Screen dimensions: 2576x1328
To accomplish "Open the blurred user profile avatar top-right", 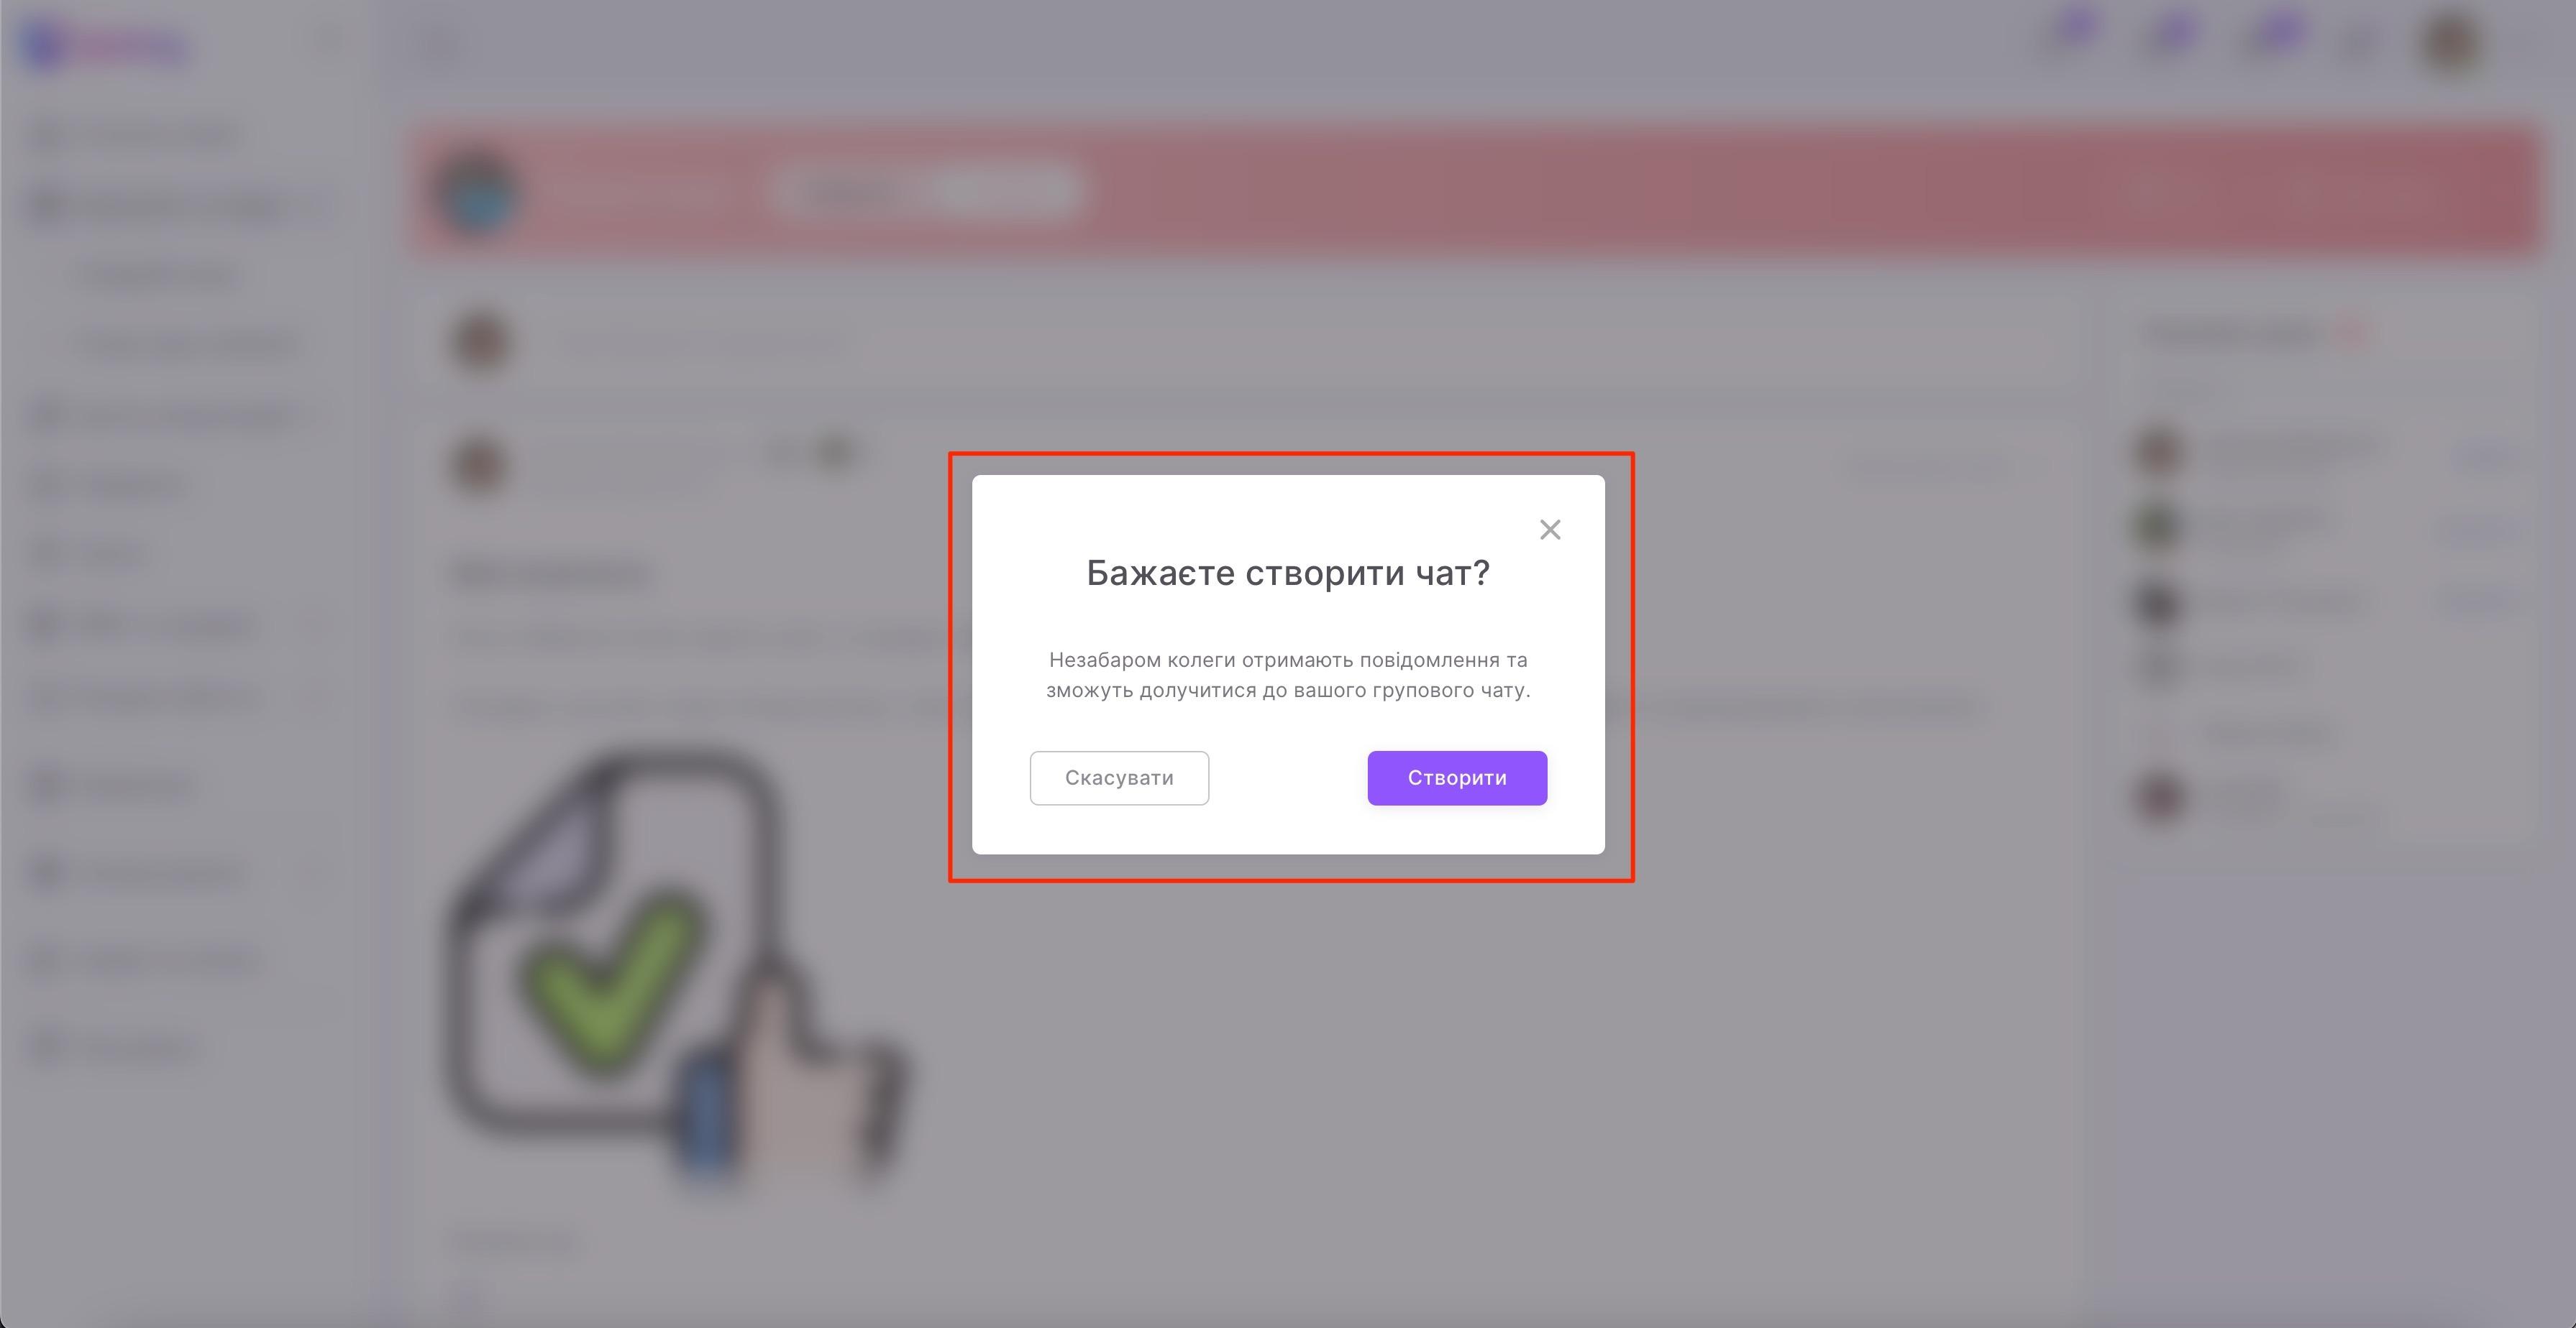I will point(2451,42).
